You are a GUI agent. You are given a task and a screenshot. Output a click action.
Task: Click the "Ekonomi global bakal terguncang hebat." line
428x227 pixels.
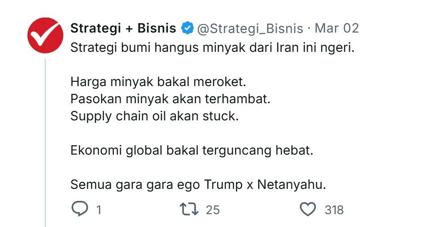(x=192, y=151)
